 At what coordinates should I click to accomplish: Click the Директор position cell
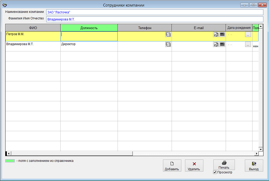click(89, 46)
